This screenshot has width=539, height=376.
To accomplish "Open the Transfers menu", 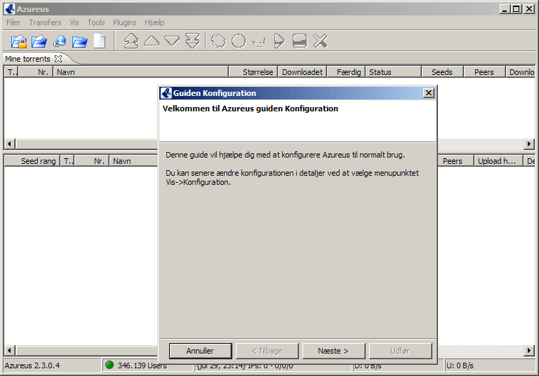I will [45, 22].
